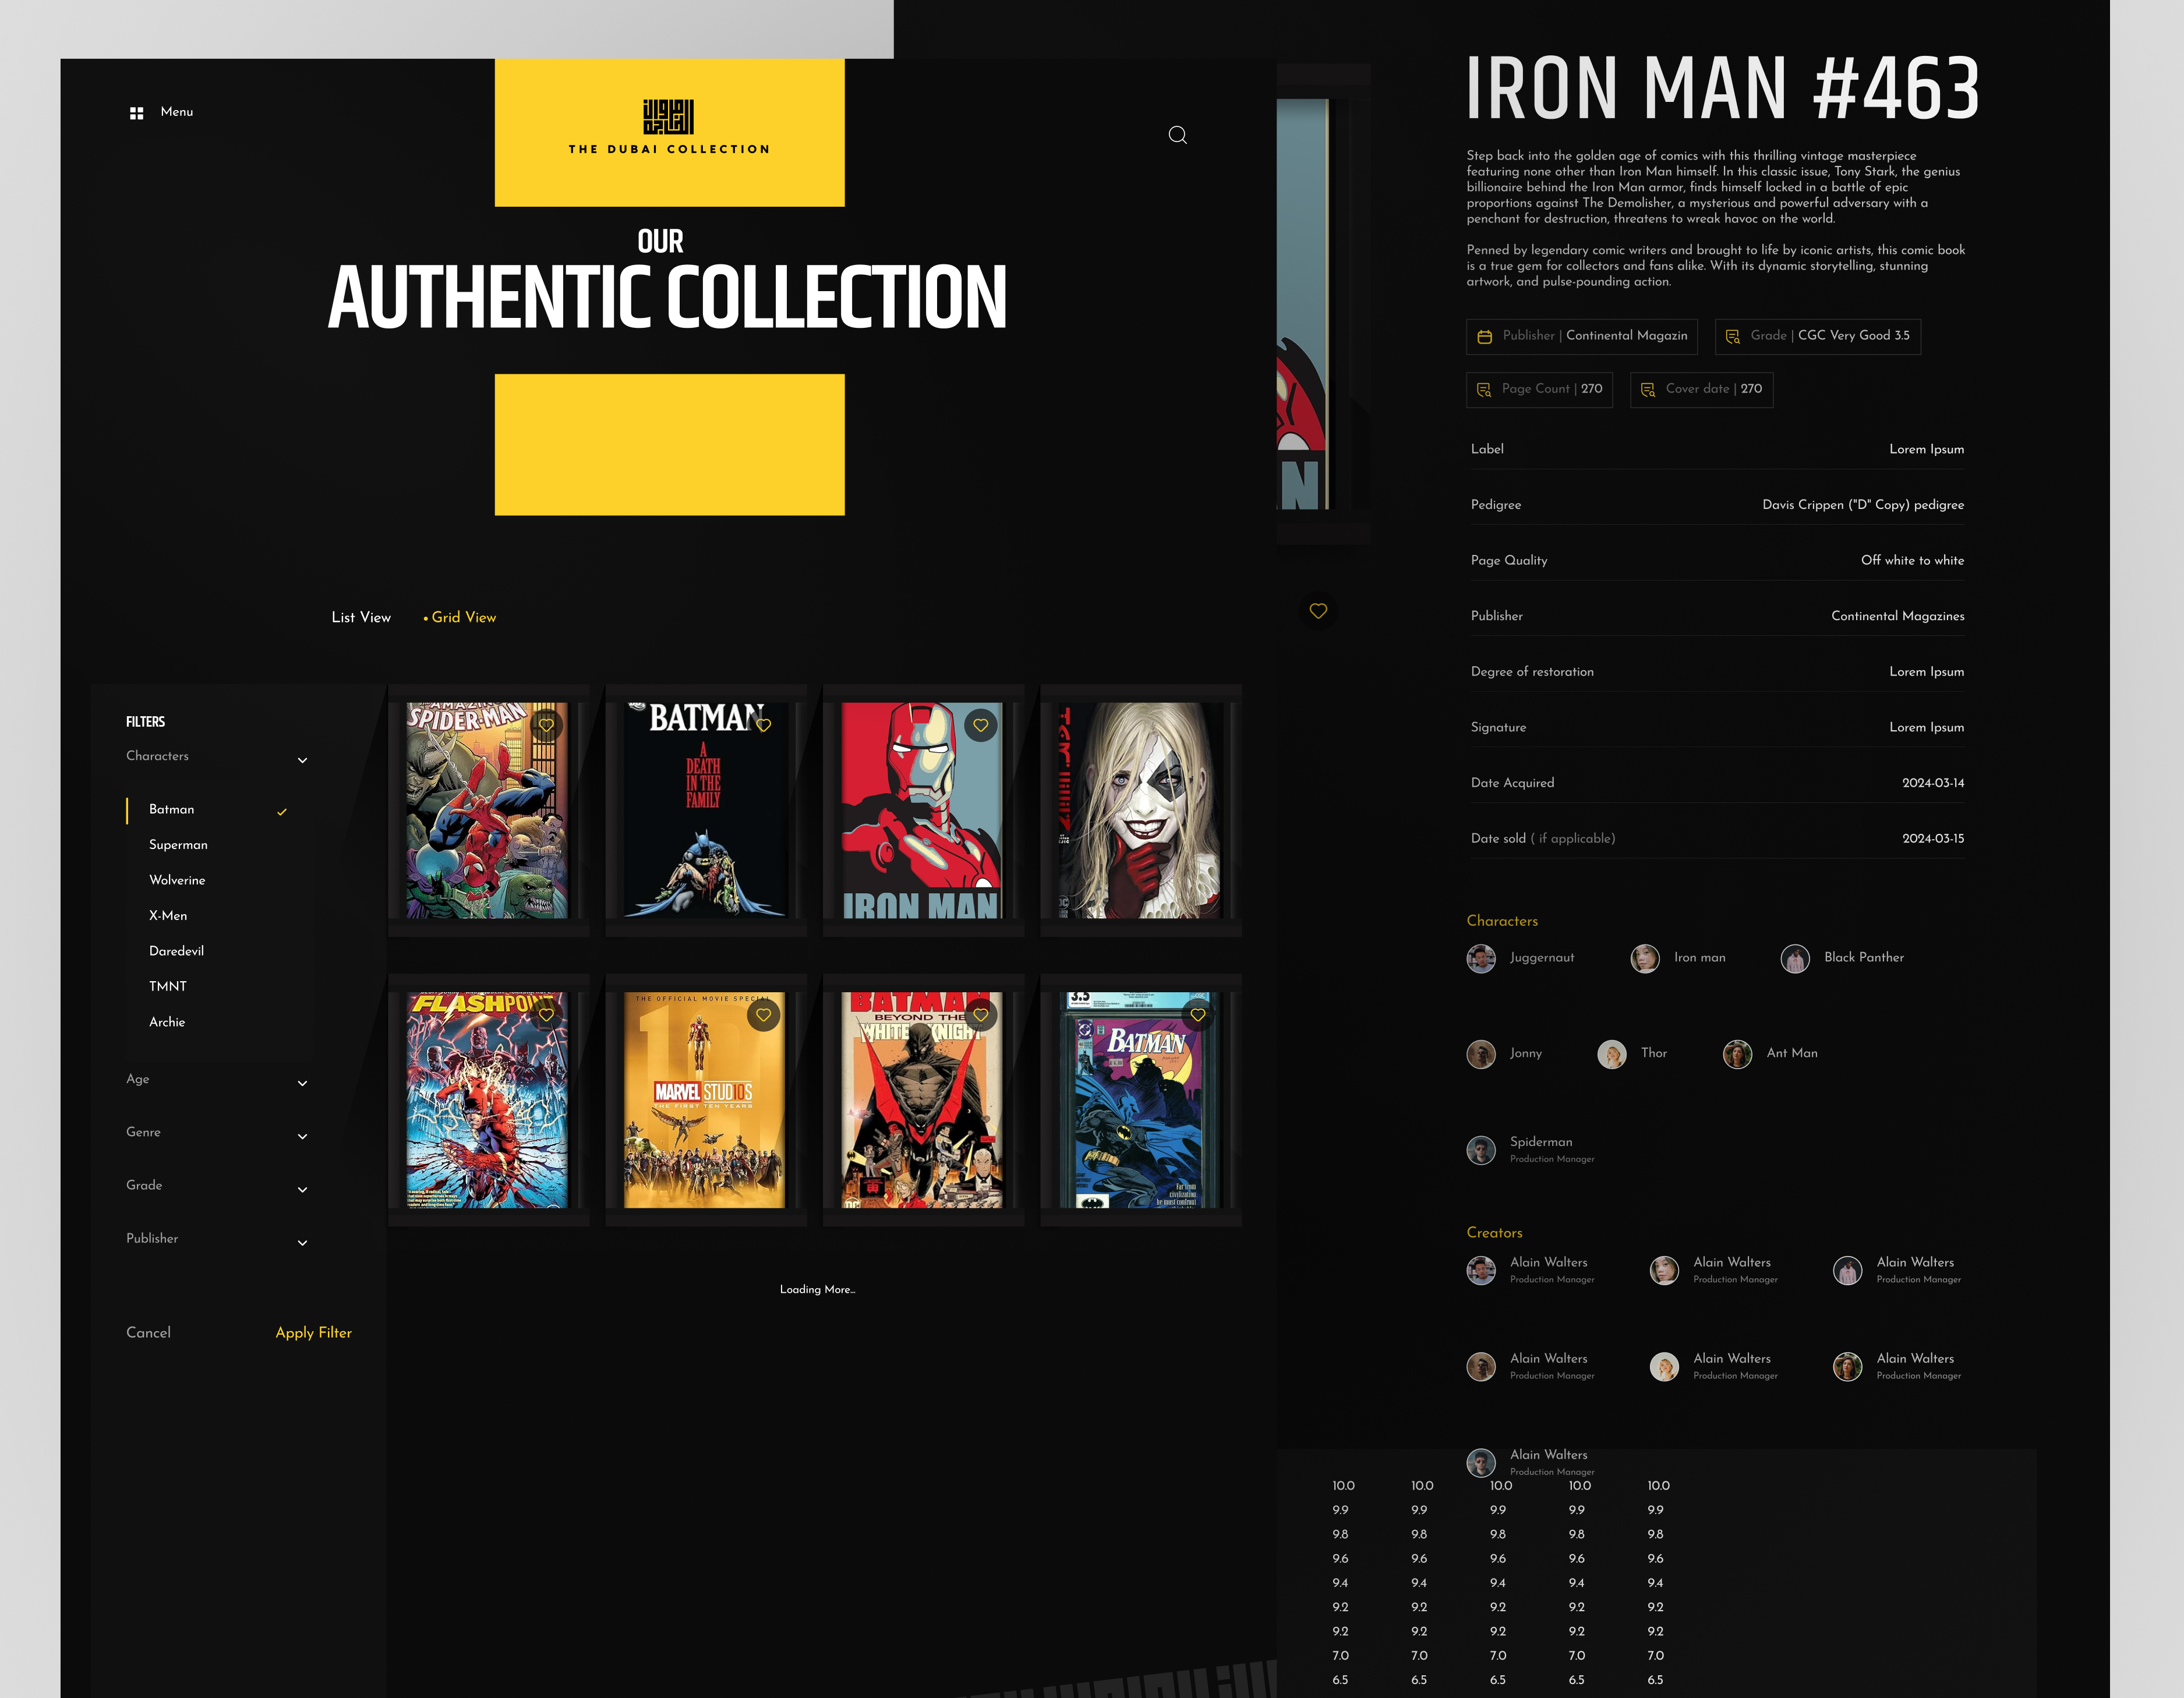Image resolution: width=2184 pixels, height=1698 pixels.
Task: Favorite the Spider-Man comic with heart icon
Action: tap(546, 725)
